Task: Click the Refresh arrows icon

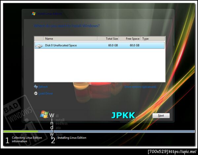Action: click(36, 87)
